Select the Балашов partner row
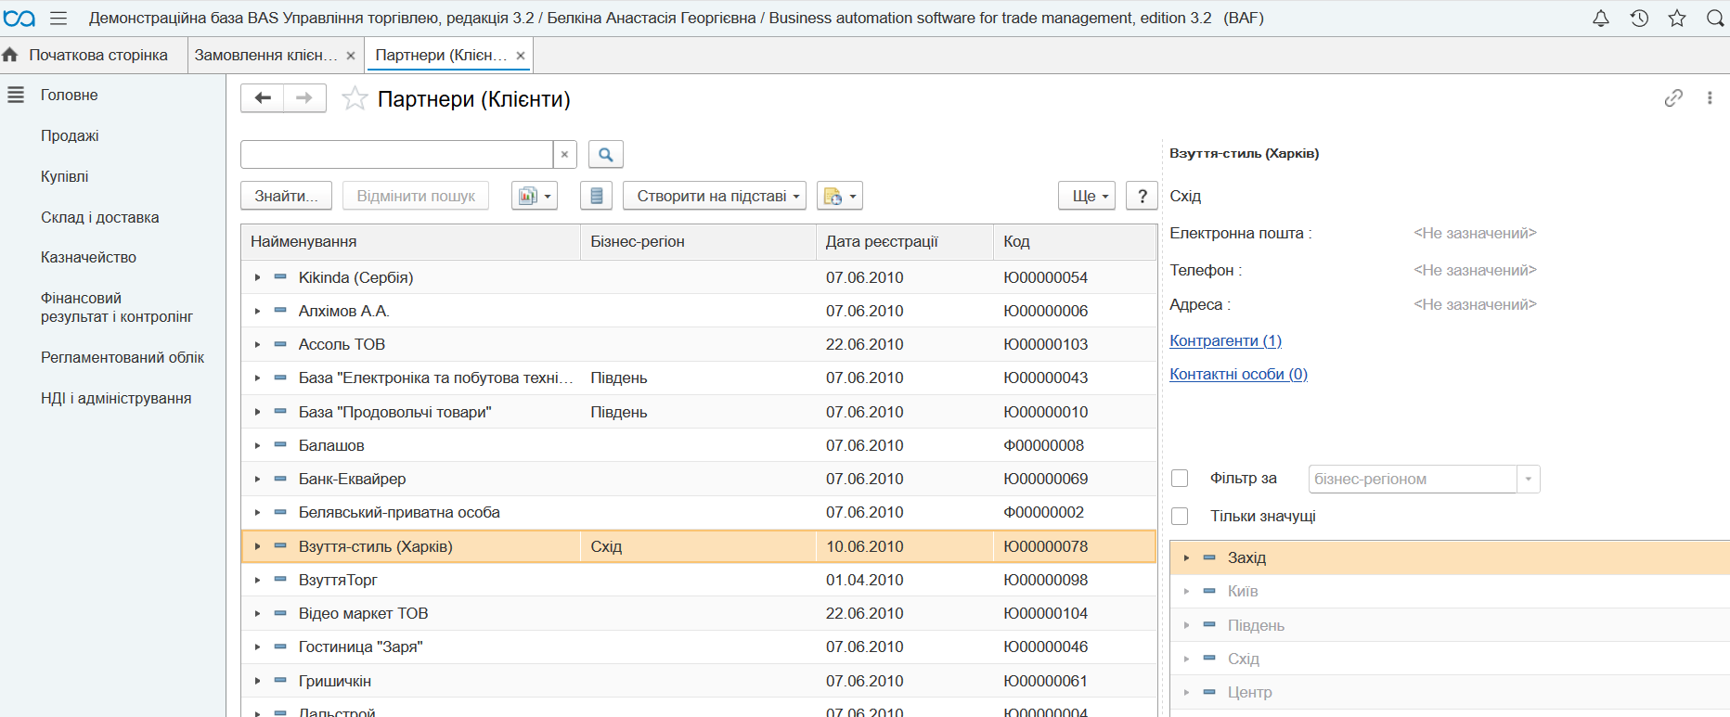 point(699,445)
